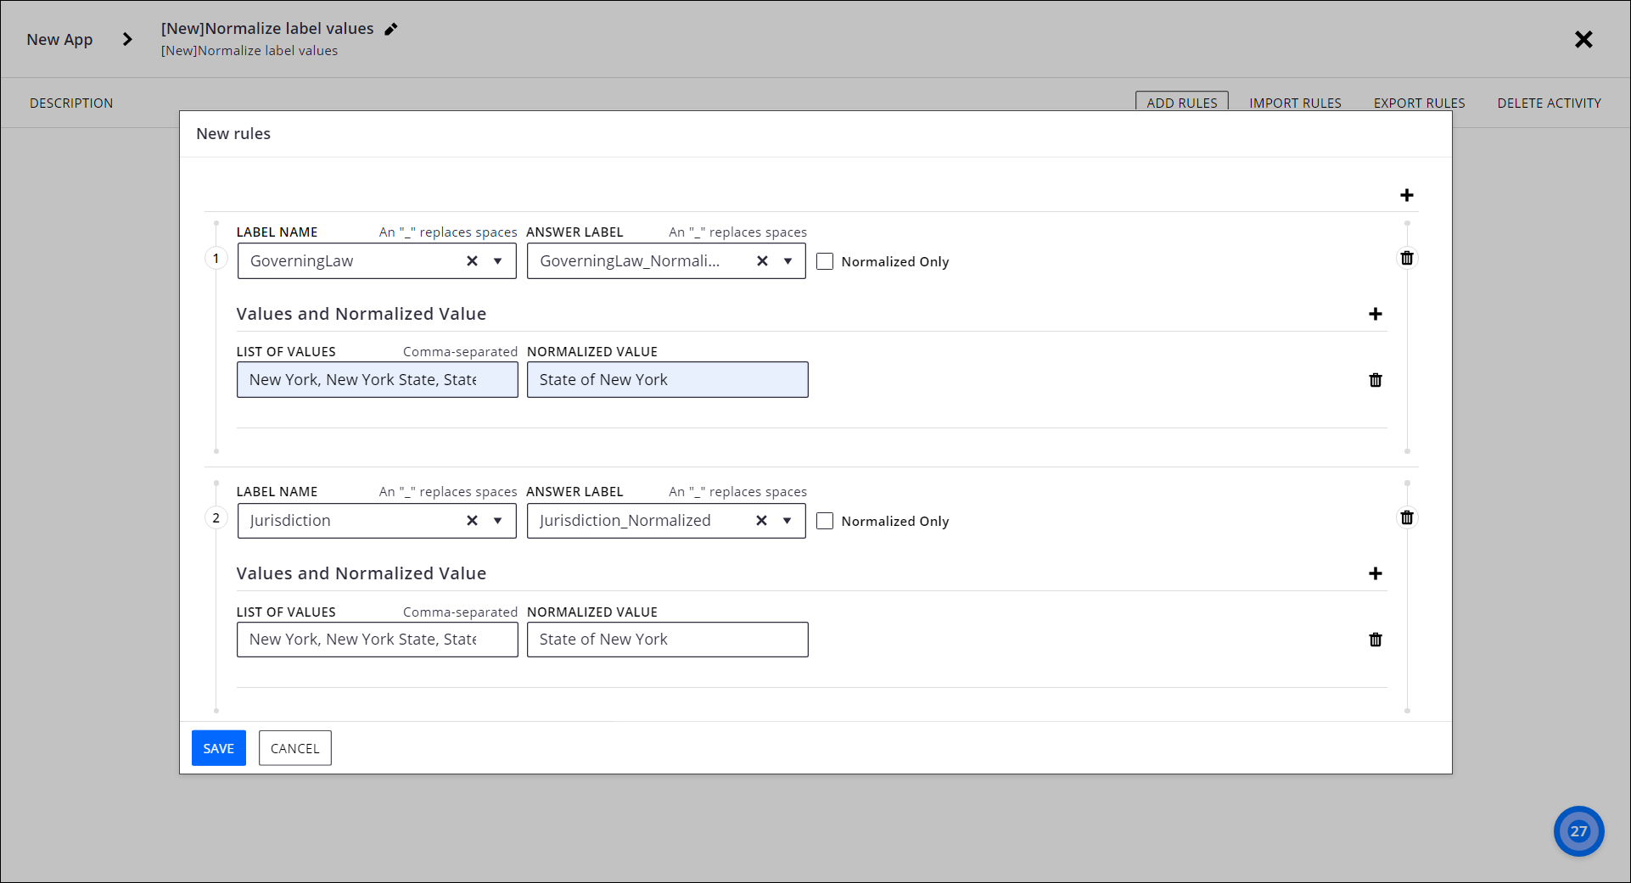
Task: Clear the GoverningLaw label name field
Action: click(473, 260)
